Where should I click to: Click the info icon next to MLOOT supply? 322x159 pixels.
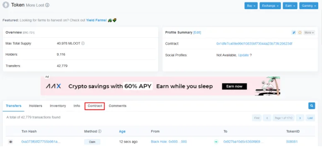point(83,44)
